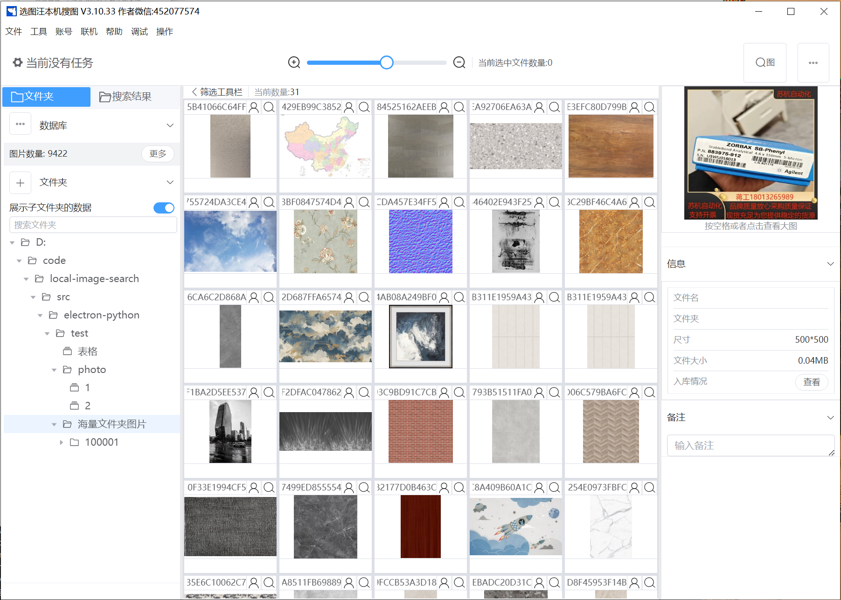Viewport: 841px width, 600px height.
Task: Expand the 数据库 dropdown chevron
Action: coord(170,125)
